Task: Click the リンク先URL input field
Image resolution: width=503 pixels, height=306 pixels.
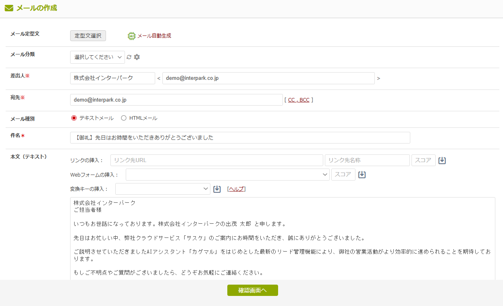Action: click(x=216, y=160)
